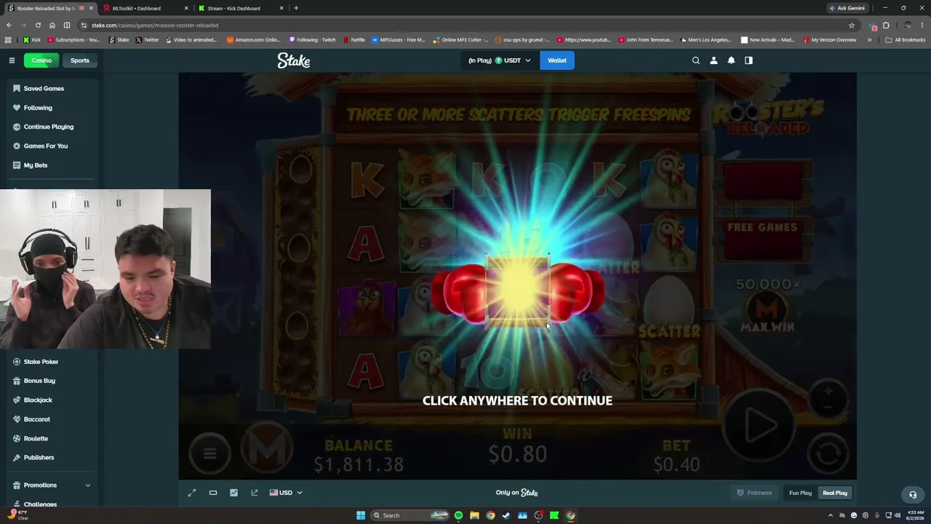Switch the game to theatre mode
The image size is (931, 524).
tap(213, 493)
